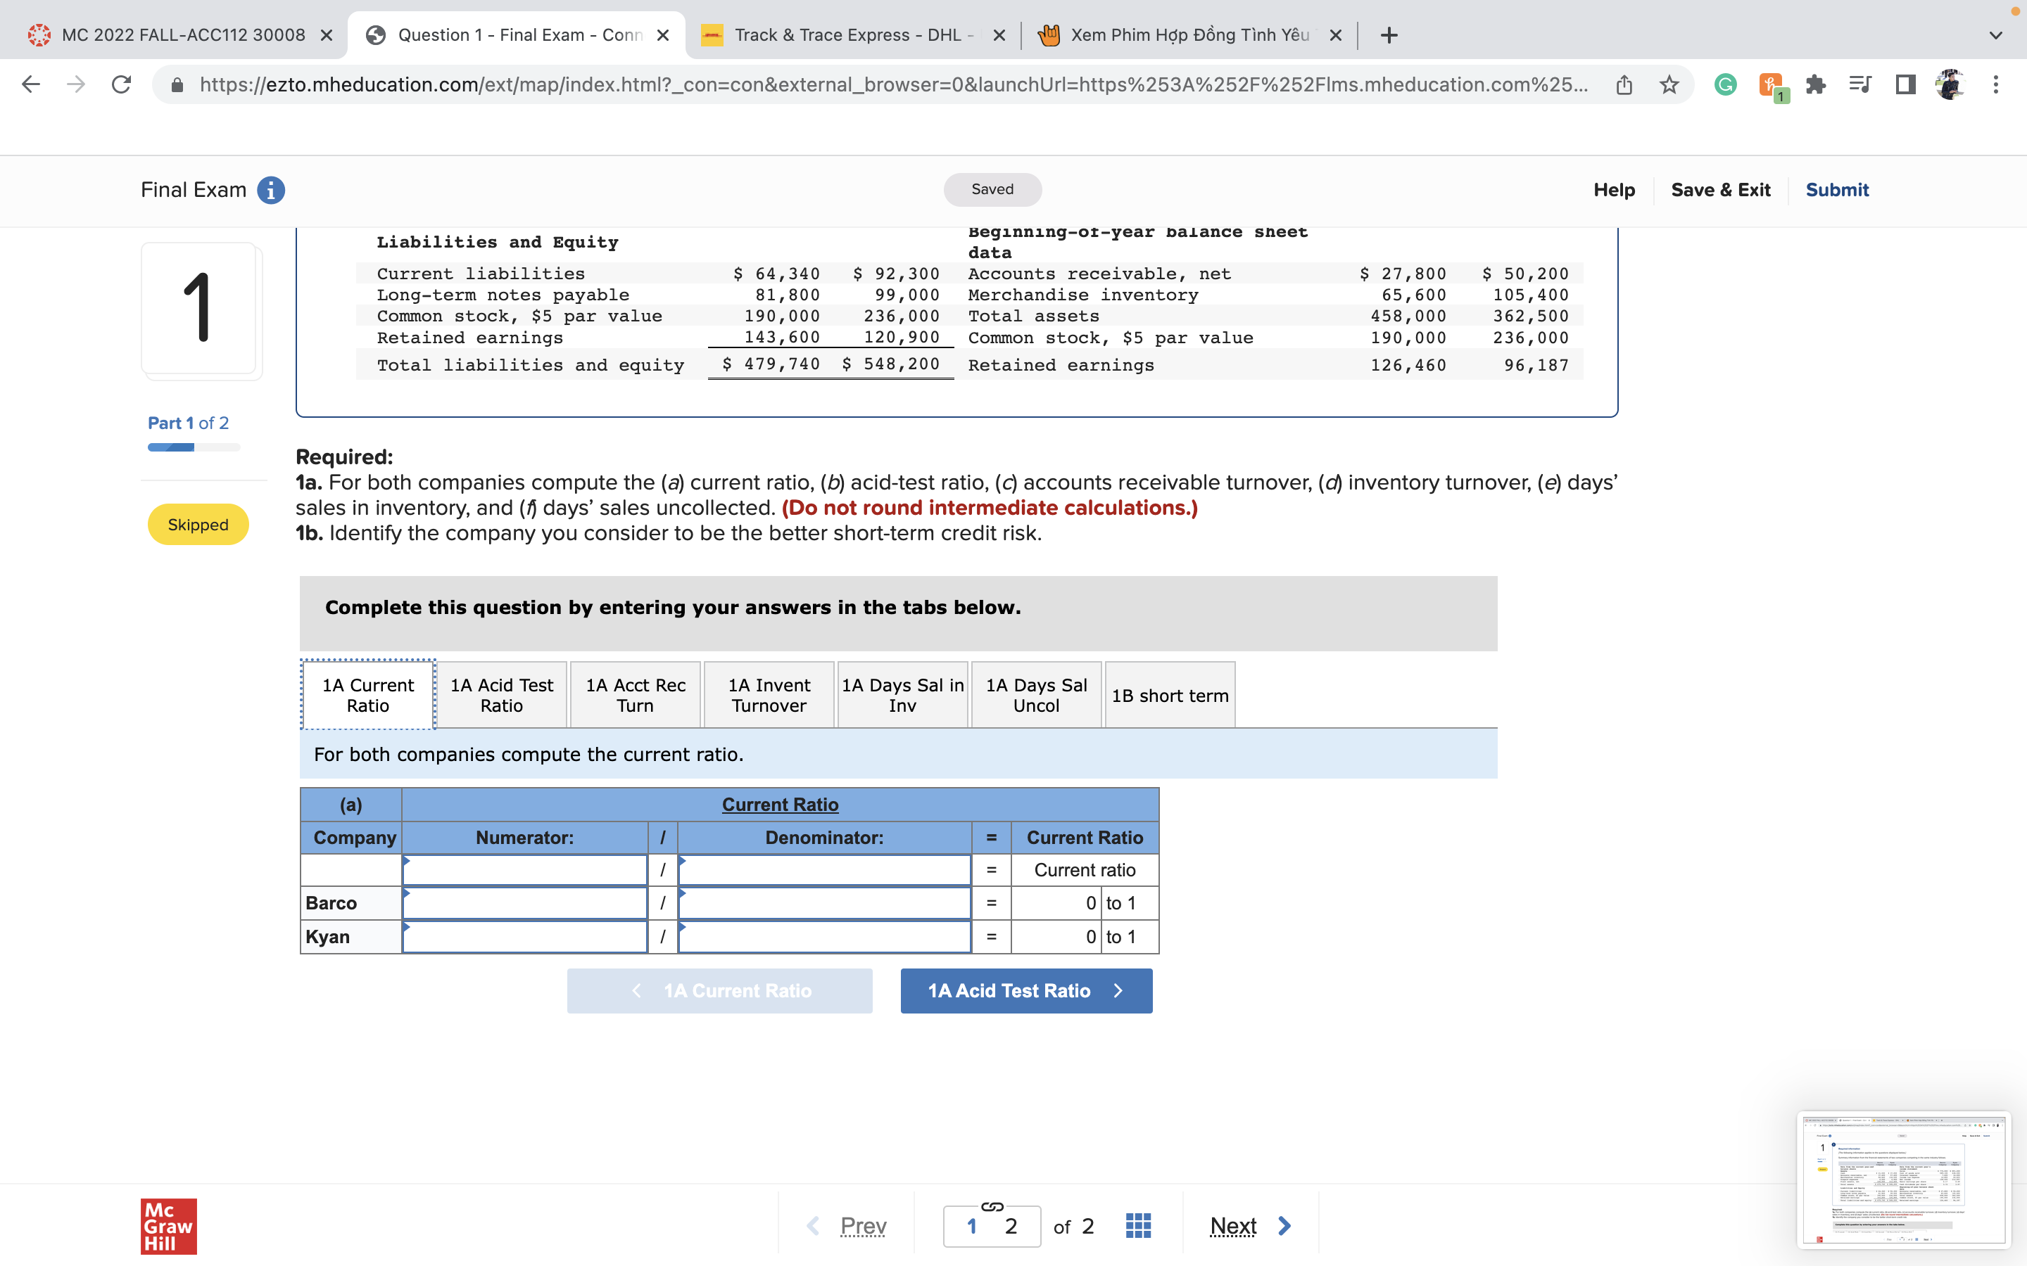The height and width of the screenshot is (1266, 2027).
Task: Click the browser profile avatar
Action: coord(1950,84)
